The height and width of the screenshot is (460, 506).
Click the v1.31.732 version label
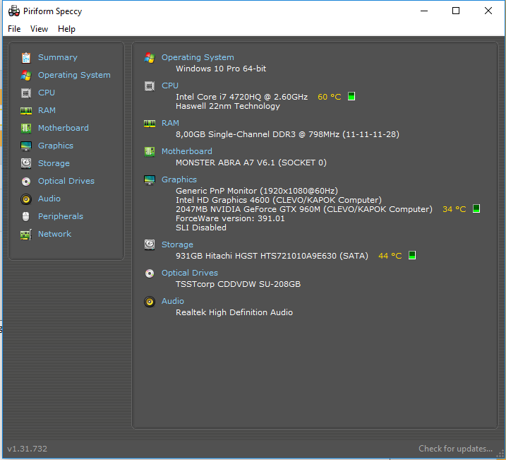27,449
